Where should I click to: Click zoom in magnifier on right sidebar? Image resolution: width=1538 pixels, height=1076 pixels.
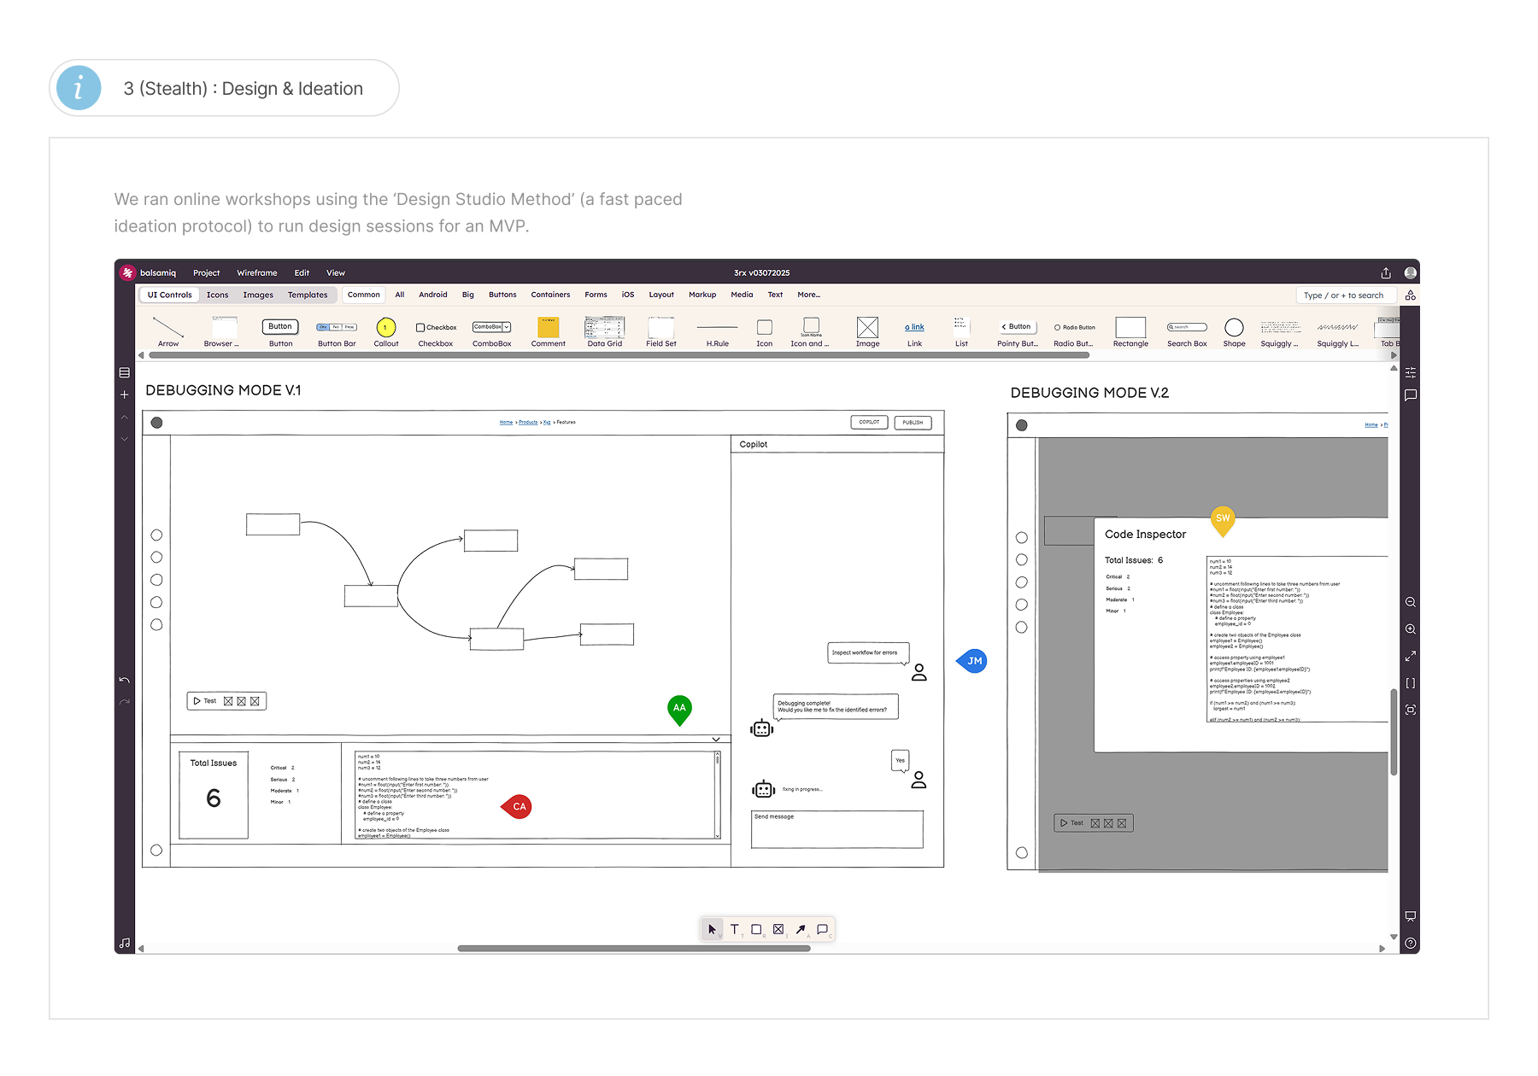point(1411,629)
